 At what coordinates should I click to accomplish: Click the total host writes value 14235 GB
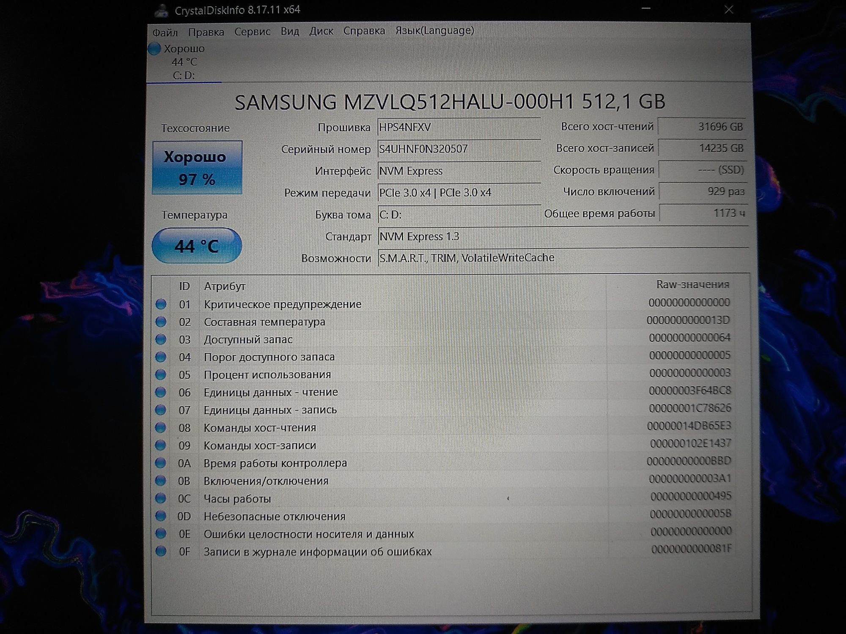click(x=702, y=148)
